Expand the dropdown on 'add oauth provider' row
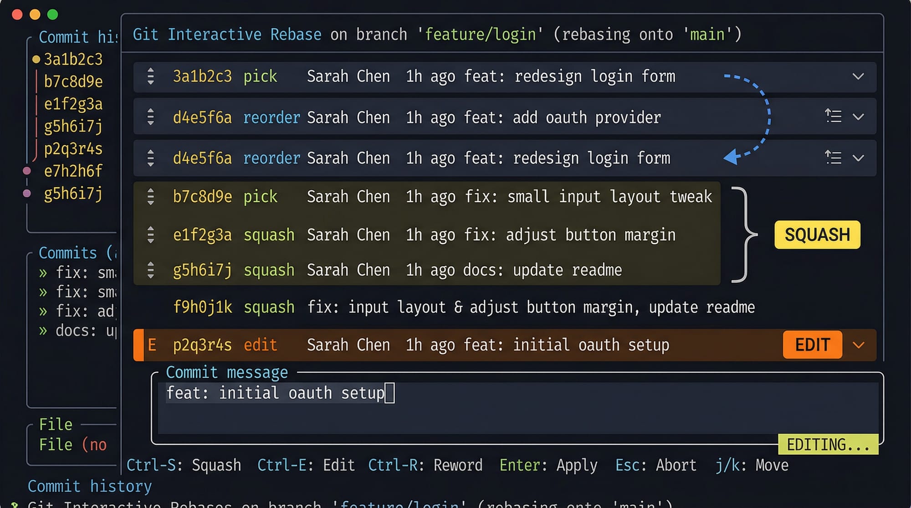Screen dimensions: 911x508 pyautogui.click(x=858, y=117)
